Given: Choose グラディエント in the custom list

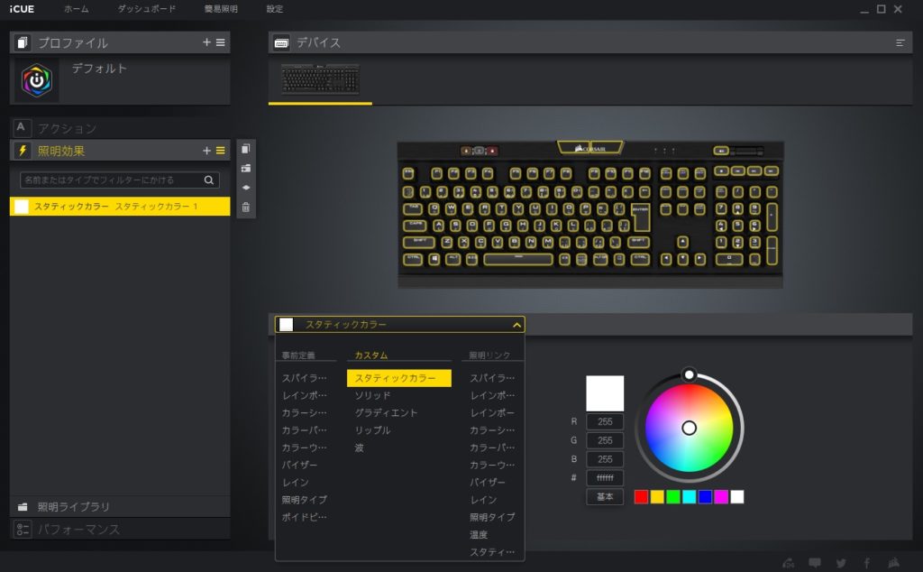Looking at the screenshot, I should point(386,413).
